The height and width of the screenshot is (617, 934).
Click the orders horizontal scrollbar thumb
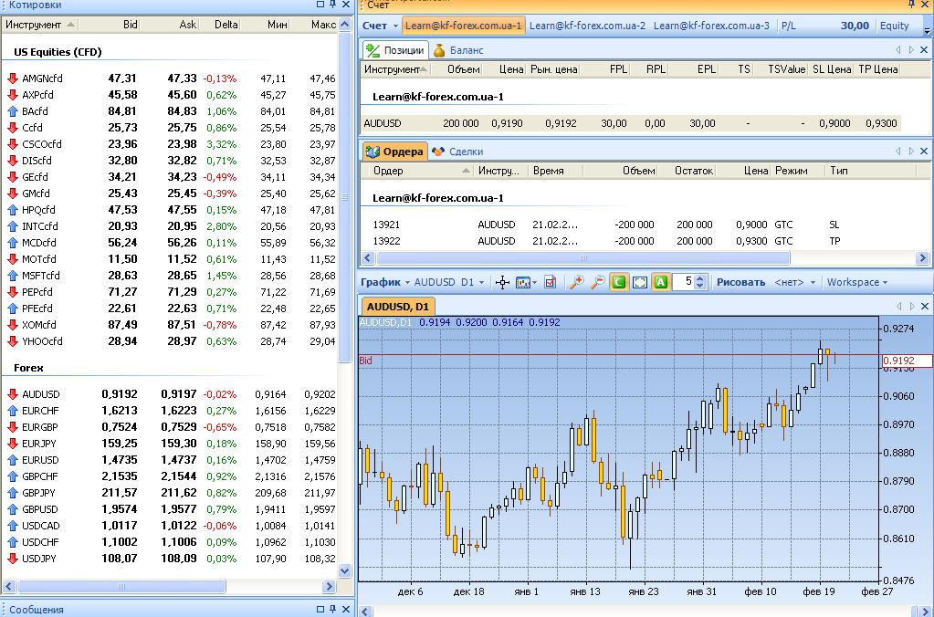(583, 258)
